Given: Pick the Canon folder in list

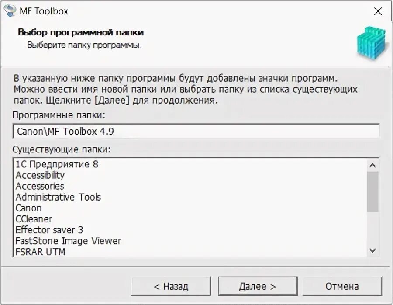Looking at the screenshot, I should (29, 208).
